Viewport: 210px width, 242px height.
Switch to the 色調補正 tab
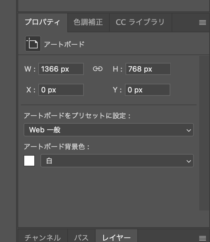[88, 23]
